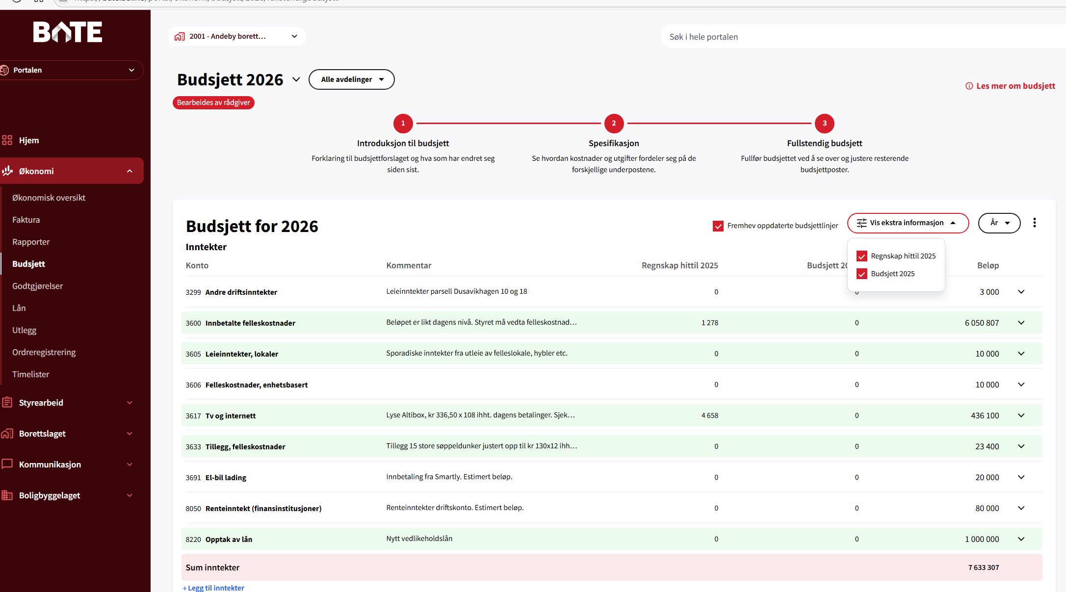Open the three-dot more options menu
This screenshot has width=1066, height=592.
click(1035, 223)
